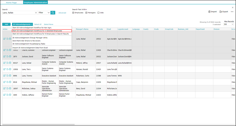Click the magnifier search button
The width and height of the screenshot is (236, 126).
click(x=53, y=13)
